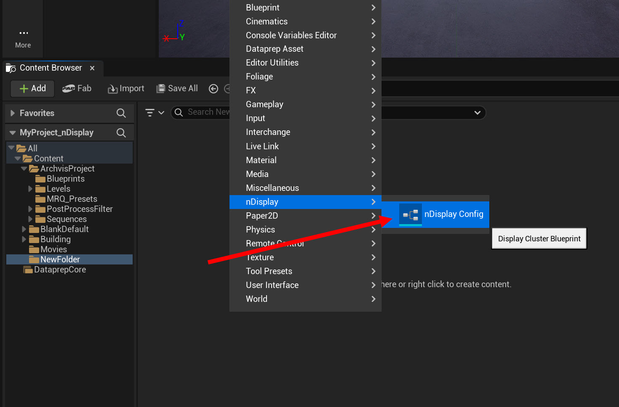Collapse the ArchvisProject folder node
Screen dimensions: 619x407
click(24, 169)
